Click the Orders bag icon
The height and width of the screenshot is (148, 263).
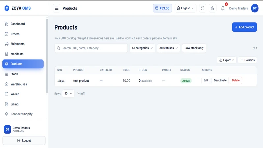(6, 34)
